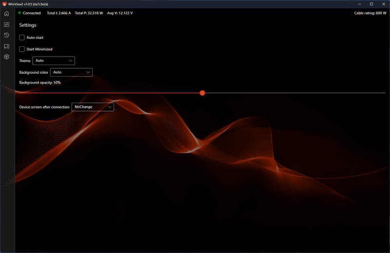Image resolution: width=390 pixels, height=253 pixels.
Task: Enable the Start Minimized checkbox
Action: pos(22,49)
